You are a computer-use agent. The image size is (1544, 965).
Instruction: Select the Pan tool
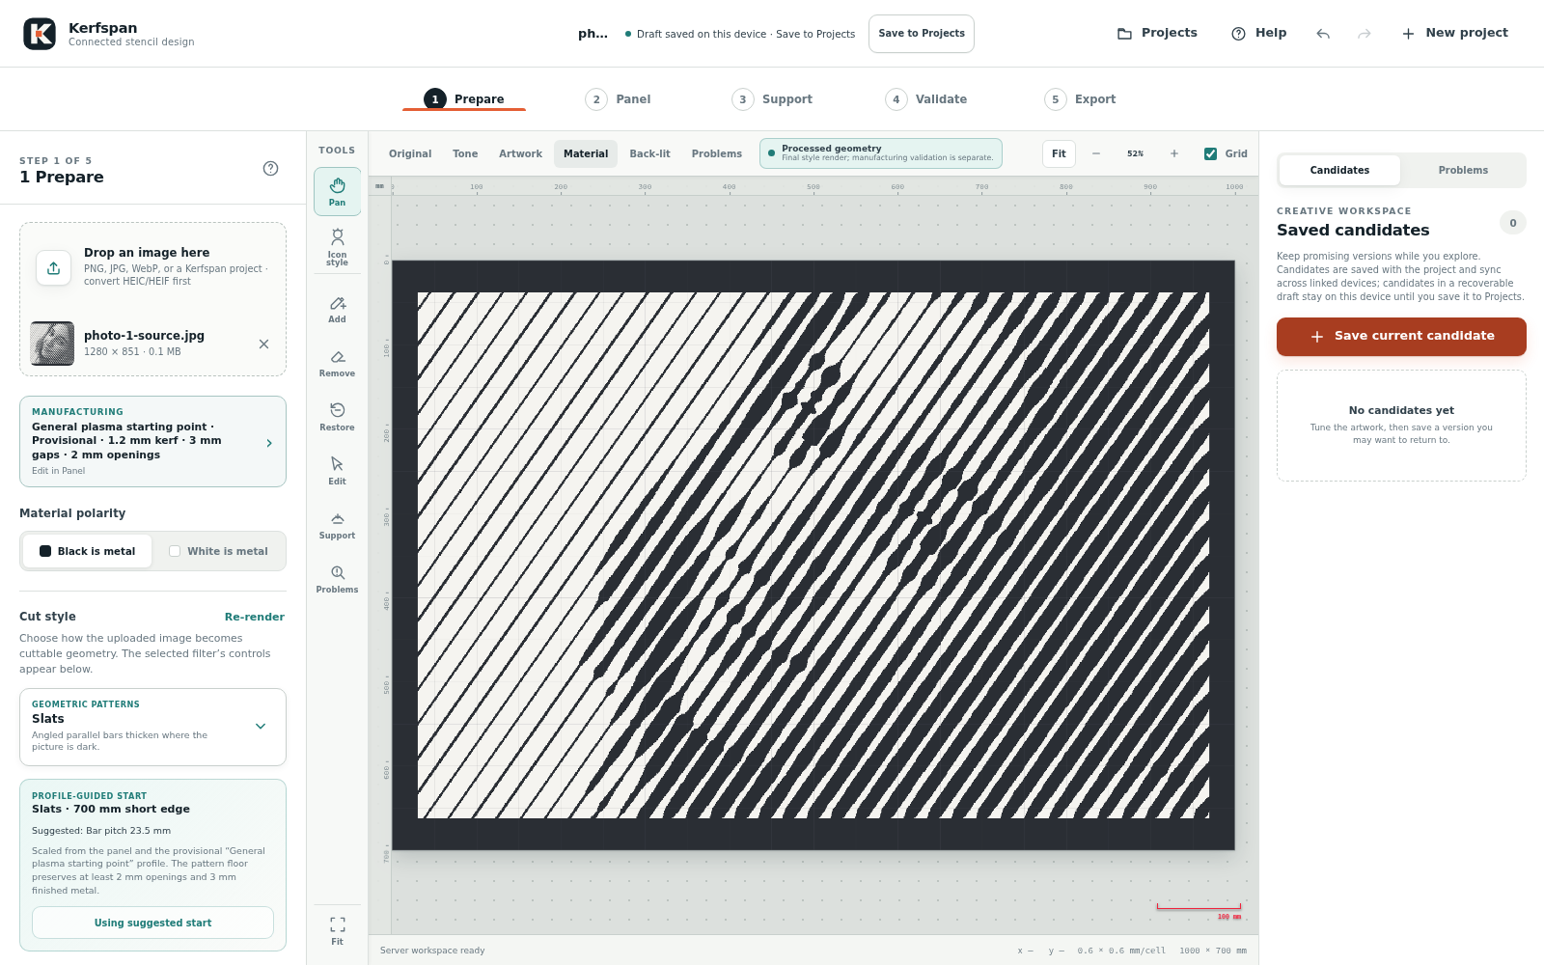(337, 191)
